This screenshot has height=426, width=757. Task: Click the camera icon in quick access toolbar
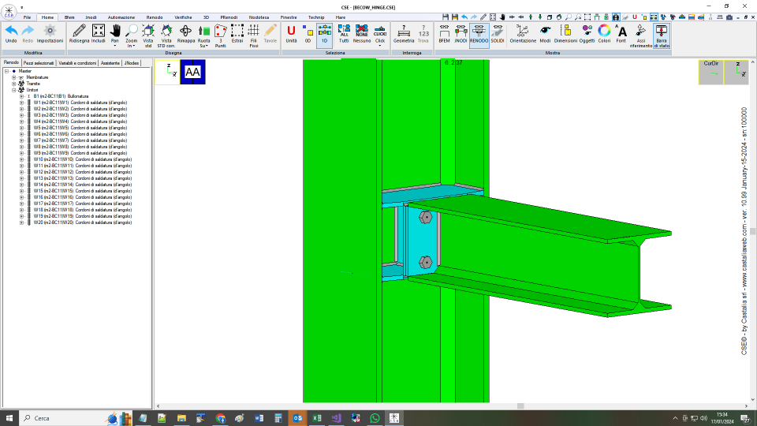pyautogui.click(x=729, y=17)
